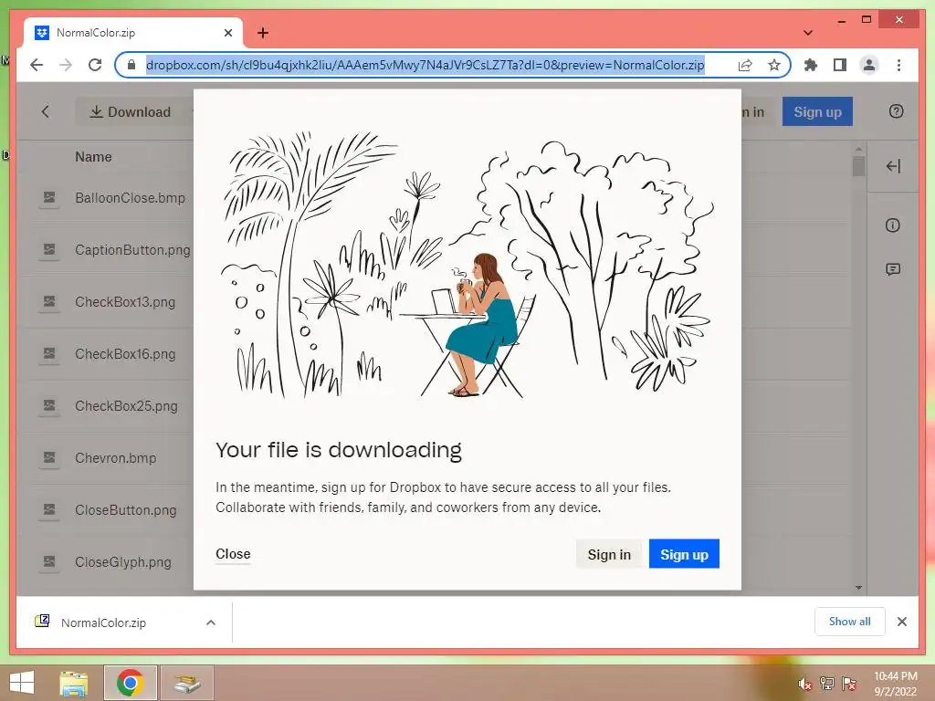Open the Chrome extensions puzzle icon

[811, 65]
